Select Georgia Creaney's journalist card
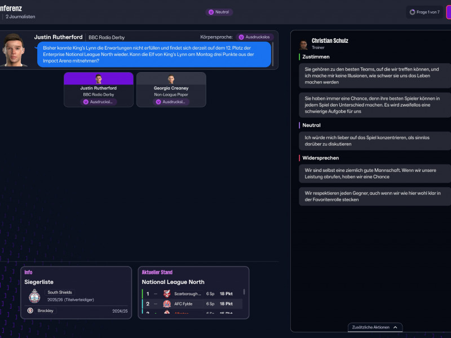The width and height of the screenshot is (451, 338). [x=171, y=90]
